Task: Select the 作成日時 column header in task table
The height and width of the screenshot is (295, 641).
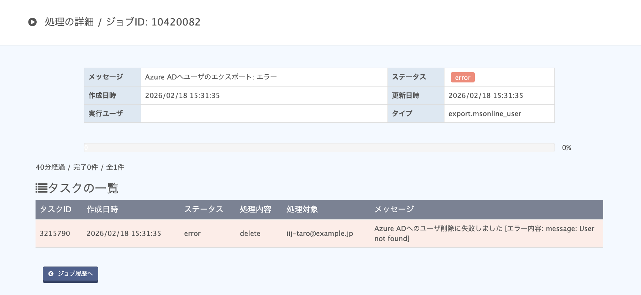Action: (x=102, y=209)
